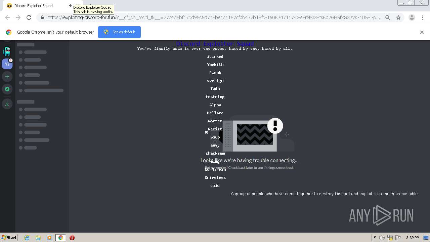
Task: Click the name Yaekith
Action: pyautogui.click(x=215, y=65)
